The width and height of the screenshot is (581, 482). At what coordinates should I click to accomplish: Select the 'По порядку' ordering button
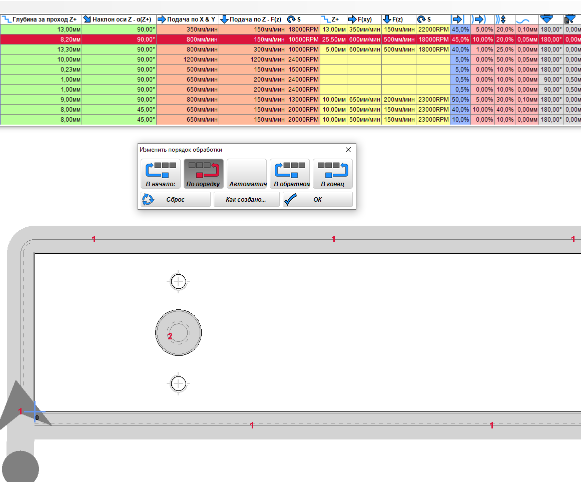(x=203, y=174)
